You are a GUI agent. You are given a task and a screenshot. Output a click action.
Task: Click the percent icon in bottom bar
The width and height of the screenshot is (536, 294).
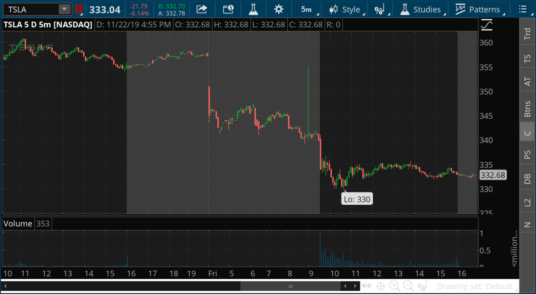pyautogui.click(x=421, y=286)
